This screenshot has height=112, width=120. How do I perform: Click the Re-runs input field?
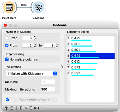coord(48,82)
